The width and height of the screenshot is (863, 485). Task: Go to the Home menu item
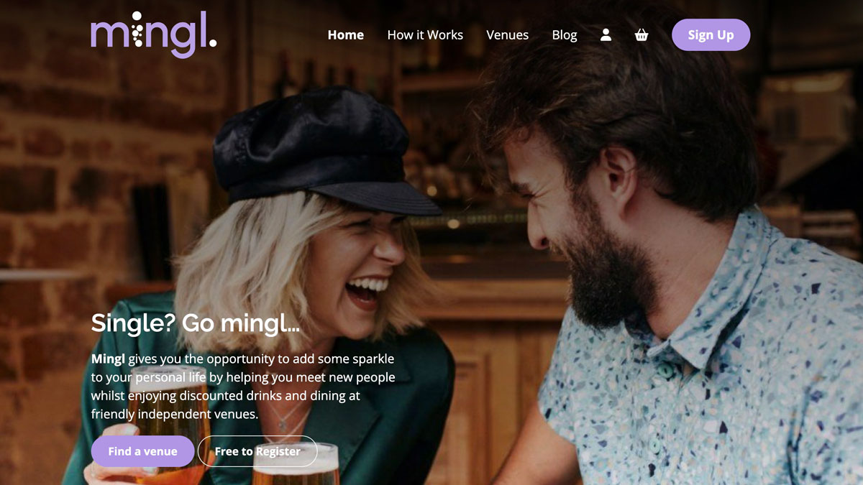coord(346,34)
